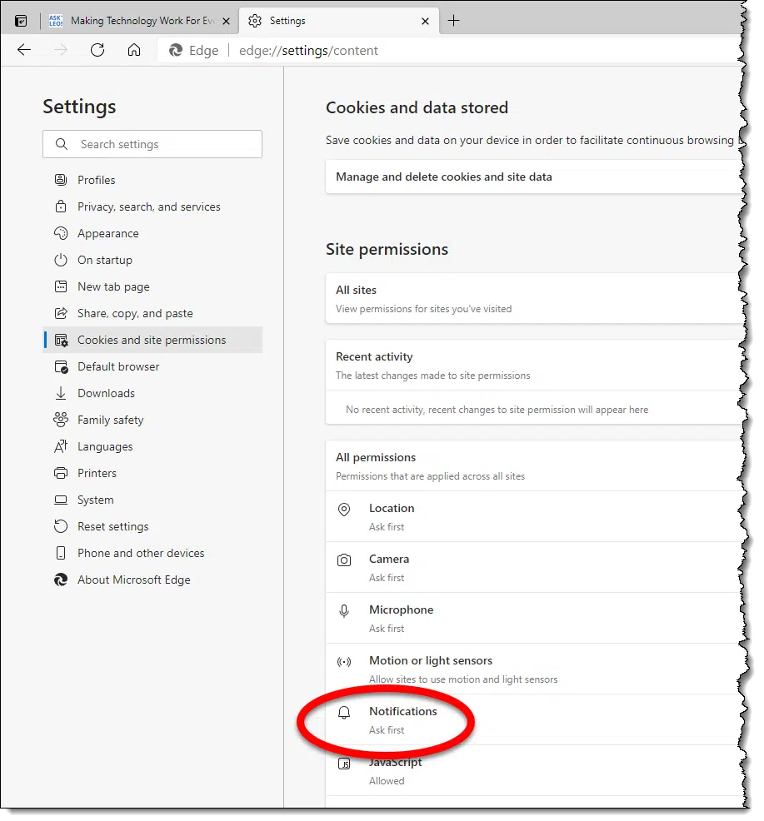The image size is (764, 821).
Task: Click the JavaScript JS icon
Action: point(344,764)
